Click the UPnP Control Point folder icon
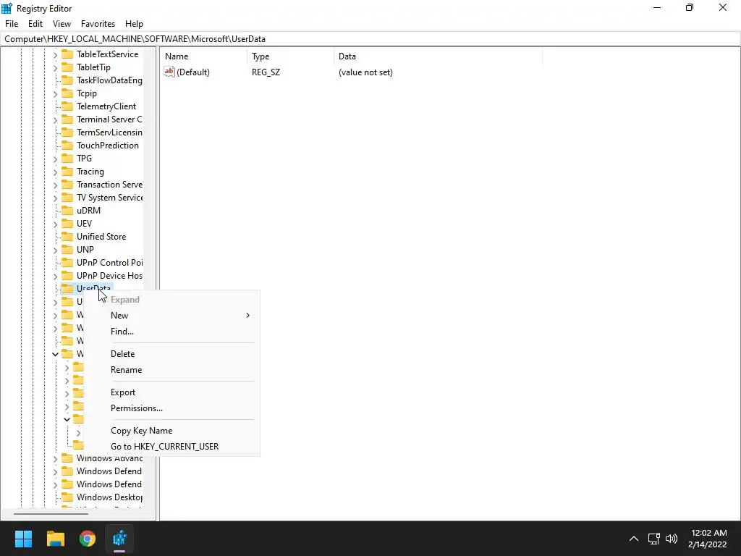 coord(67,262)
